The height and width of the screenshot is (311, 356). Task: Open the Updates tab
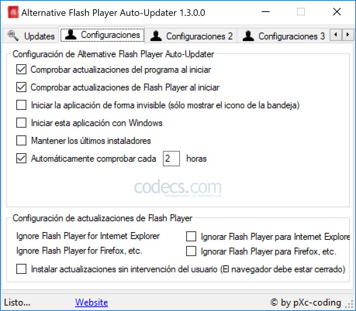coord(31,36)
